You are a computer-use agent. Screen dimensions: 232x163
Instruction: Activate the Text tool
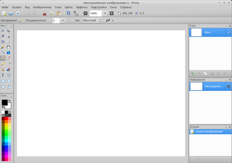click(3, 75)
